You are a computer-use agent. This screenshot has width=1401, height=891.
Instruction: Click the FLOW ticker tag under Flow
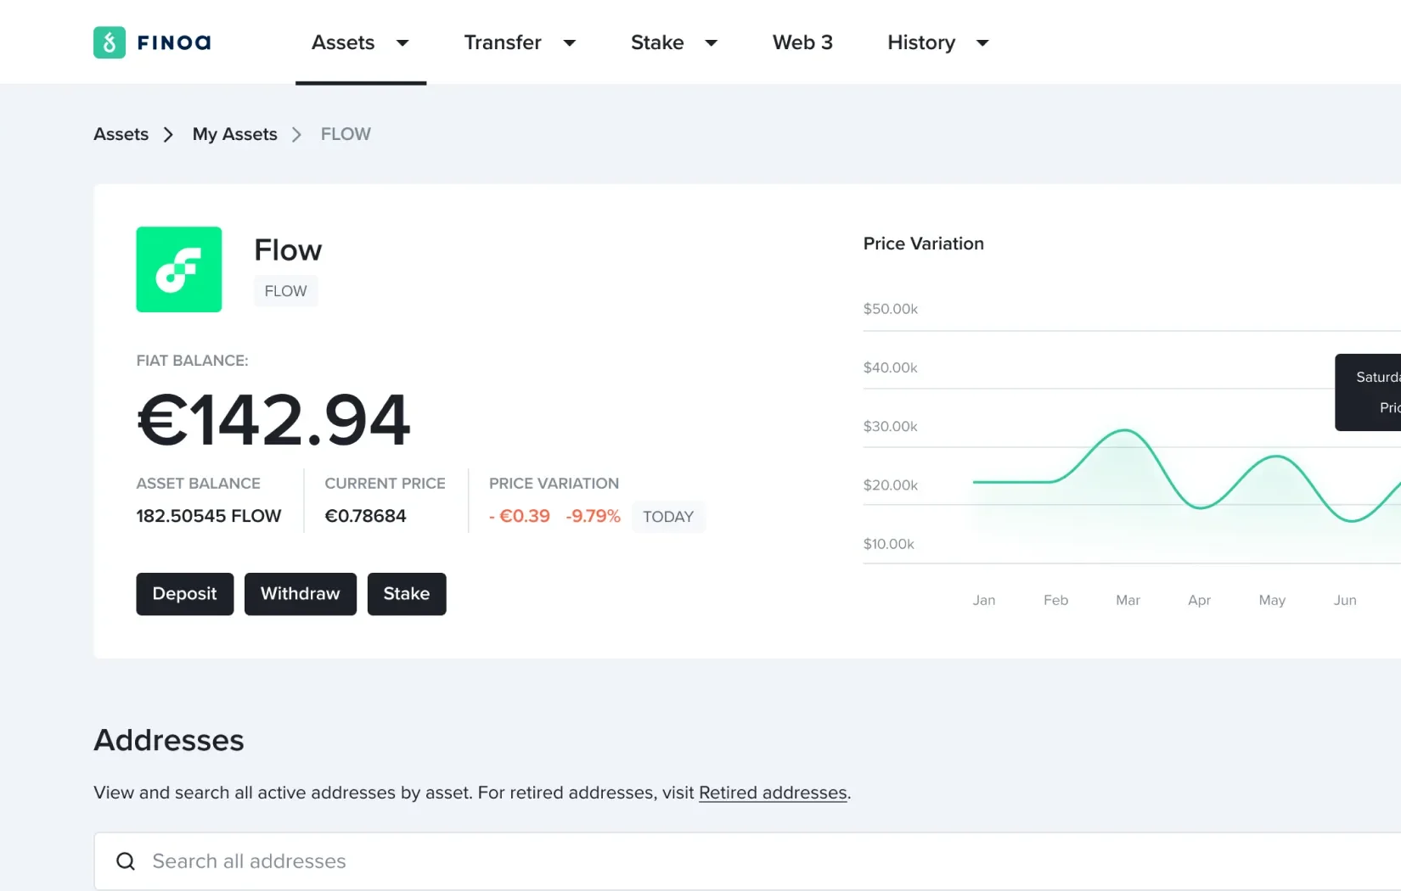[x=285, y=291]
